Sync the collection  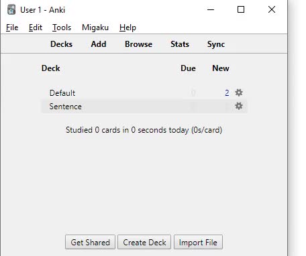coord(216,44)
